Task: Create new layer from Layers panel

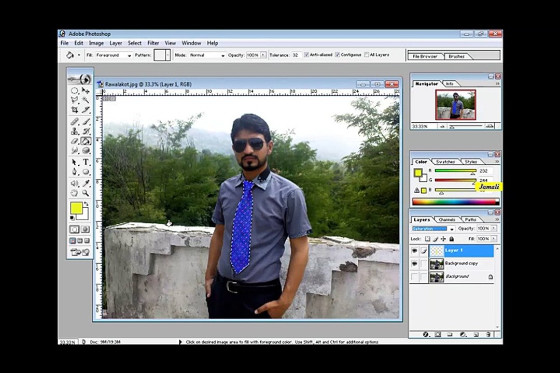Action: (x=476, y=335)
